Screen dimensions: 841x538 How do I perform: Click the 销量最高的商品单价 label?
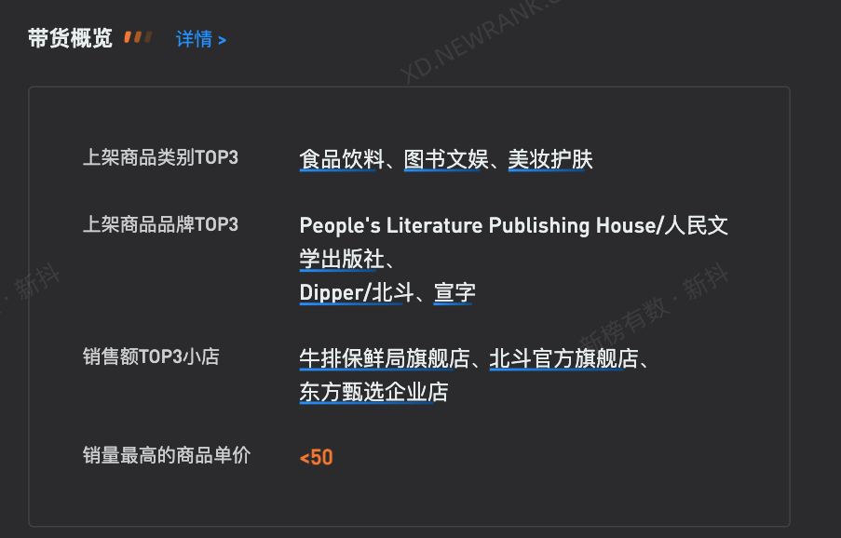point(167,455)
